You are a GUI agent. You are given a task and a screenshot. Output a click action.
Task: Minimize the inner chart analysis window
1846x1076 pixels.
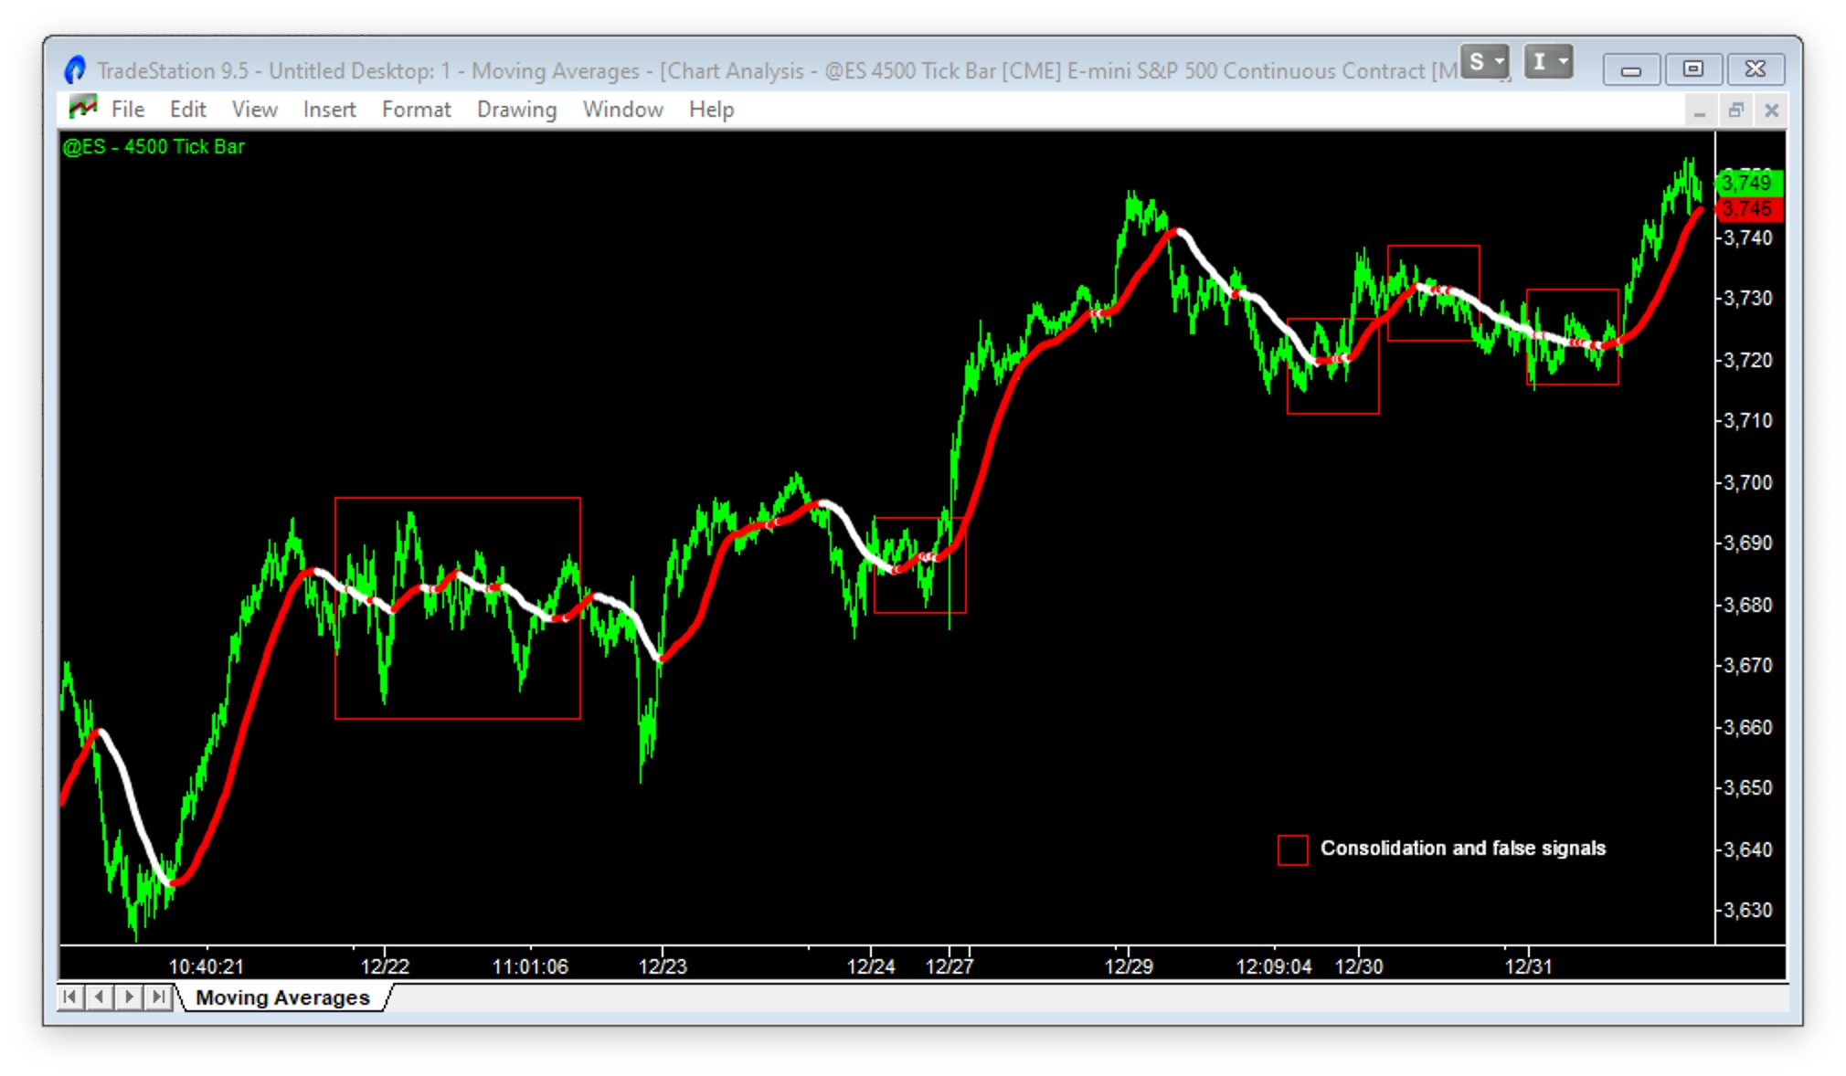(1700, 111)
